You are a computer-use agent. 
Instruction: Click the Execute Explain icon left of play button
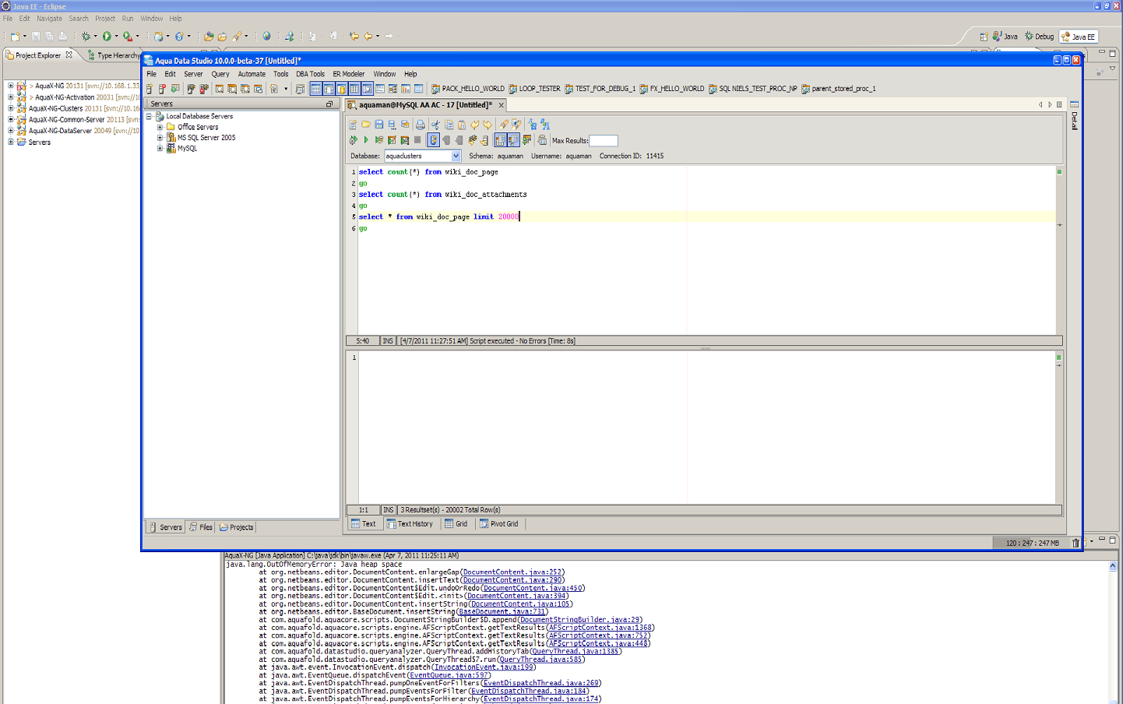pyautogui.click(x=353, y=140)
